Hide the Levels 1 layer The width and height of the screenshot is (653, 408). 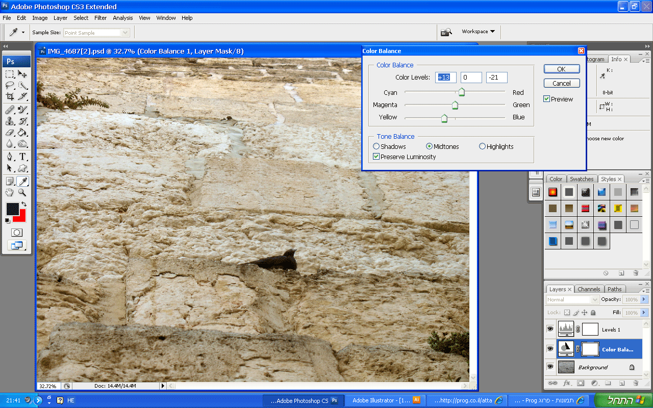550,329
